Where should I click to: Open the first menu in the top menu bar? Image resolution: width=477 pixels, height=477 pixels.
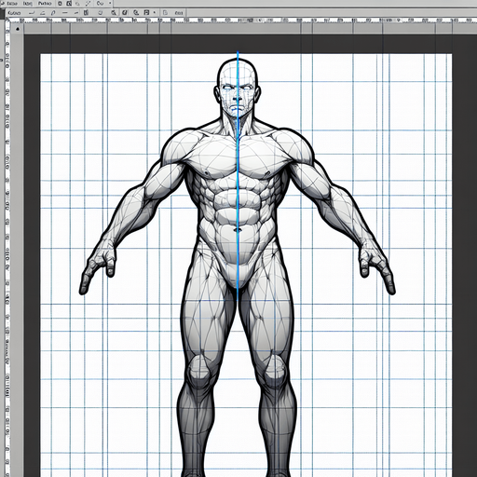12,4
